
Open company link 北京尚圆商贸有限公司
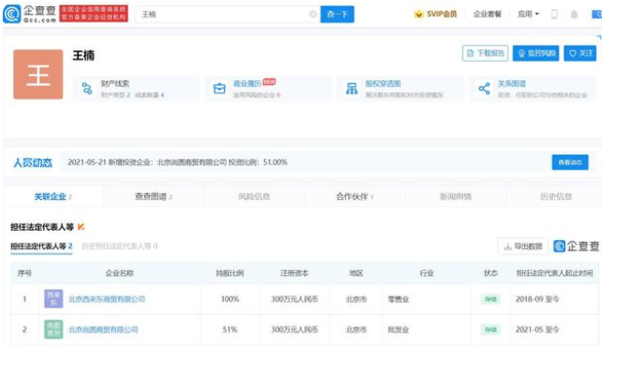pyautogui.click(x=103, y=330)
